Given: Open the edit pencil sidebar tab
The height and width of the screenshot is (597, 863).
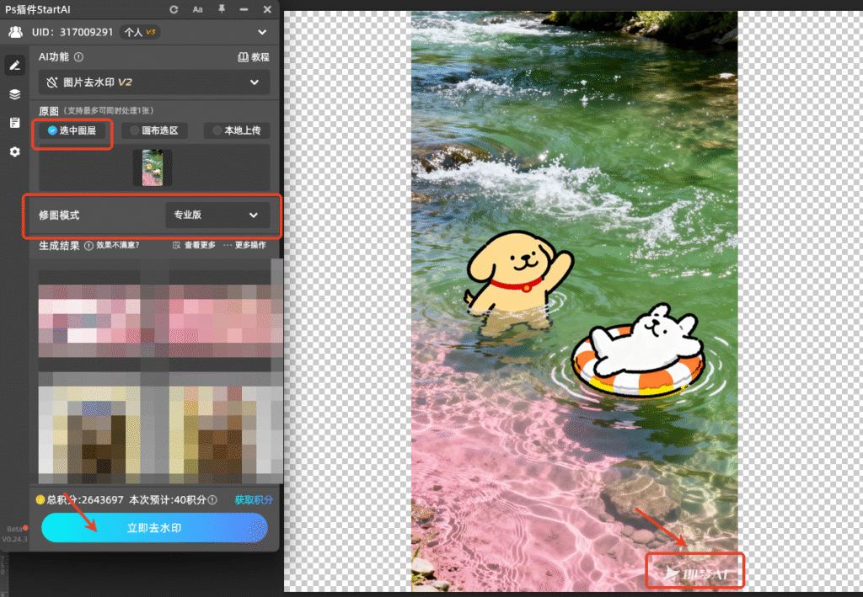Looking at the screenshot, I should coord(15,66).
